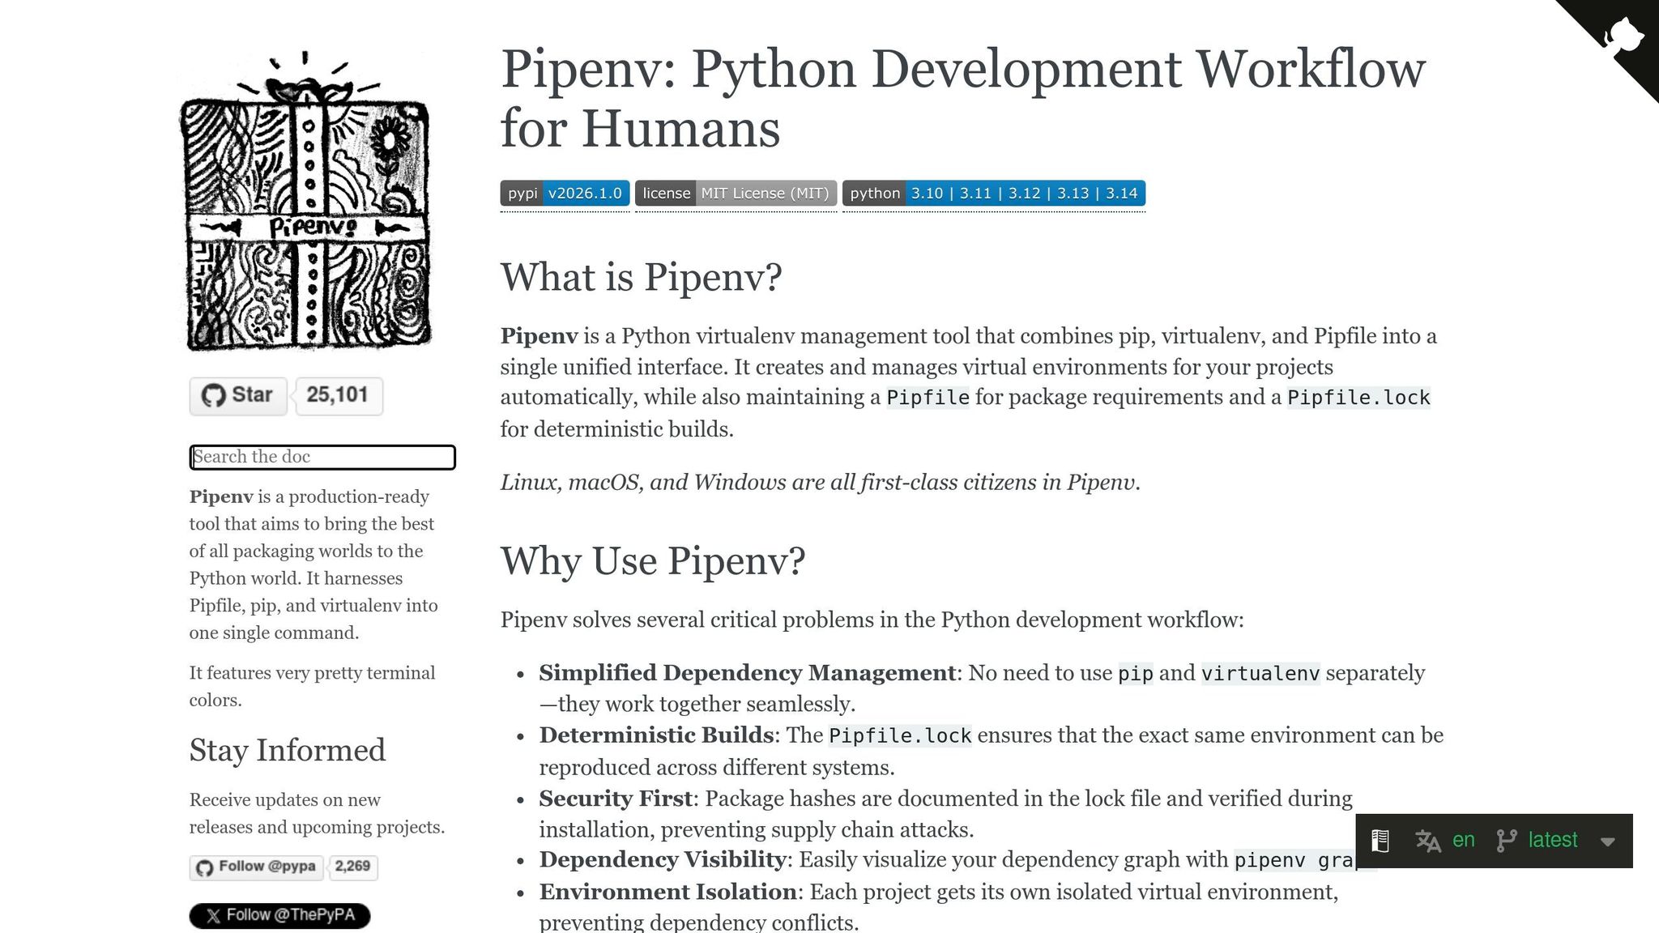The image size is (1659, 933).
Task: Click inside the Search the doc field
Action: [322, 457]
